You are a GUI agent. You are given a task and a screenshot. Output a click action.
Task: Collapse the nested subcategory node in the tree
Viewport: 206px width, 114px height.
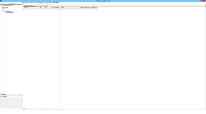(x=4, y=11)
